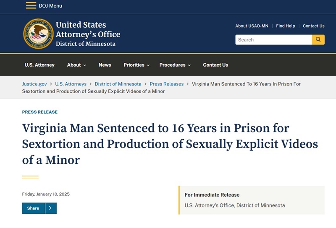336x228 pixels.
Task: Follow the U.S. Attorneys breadcrumb link
Action: pos(71,84)
